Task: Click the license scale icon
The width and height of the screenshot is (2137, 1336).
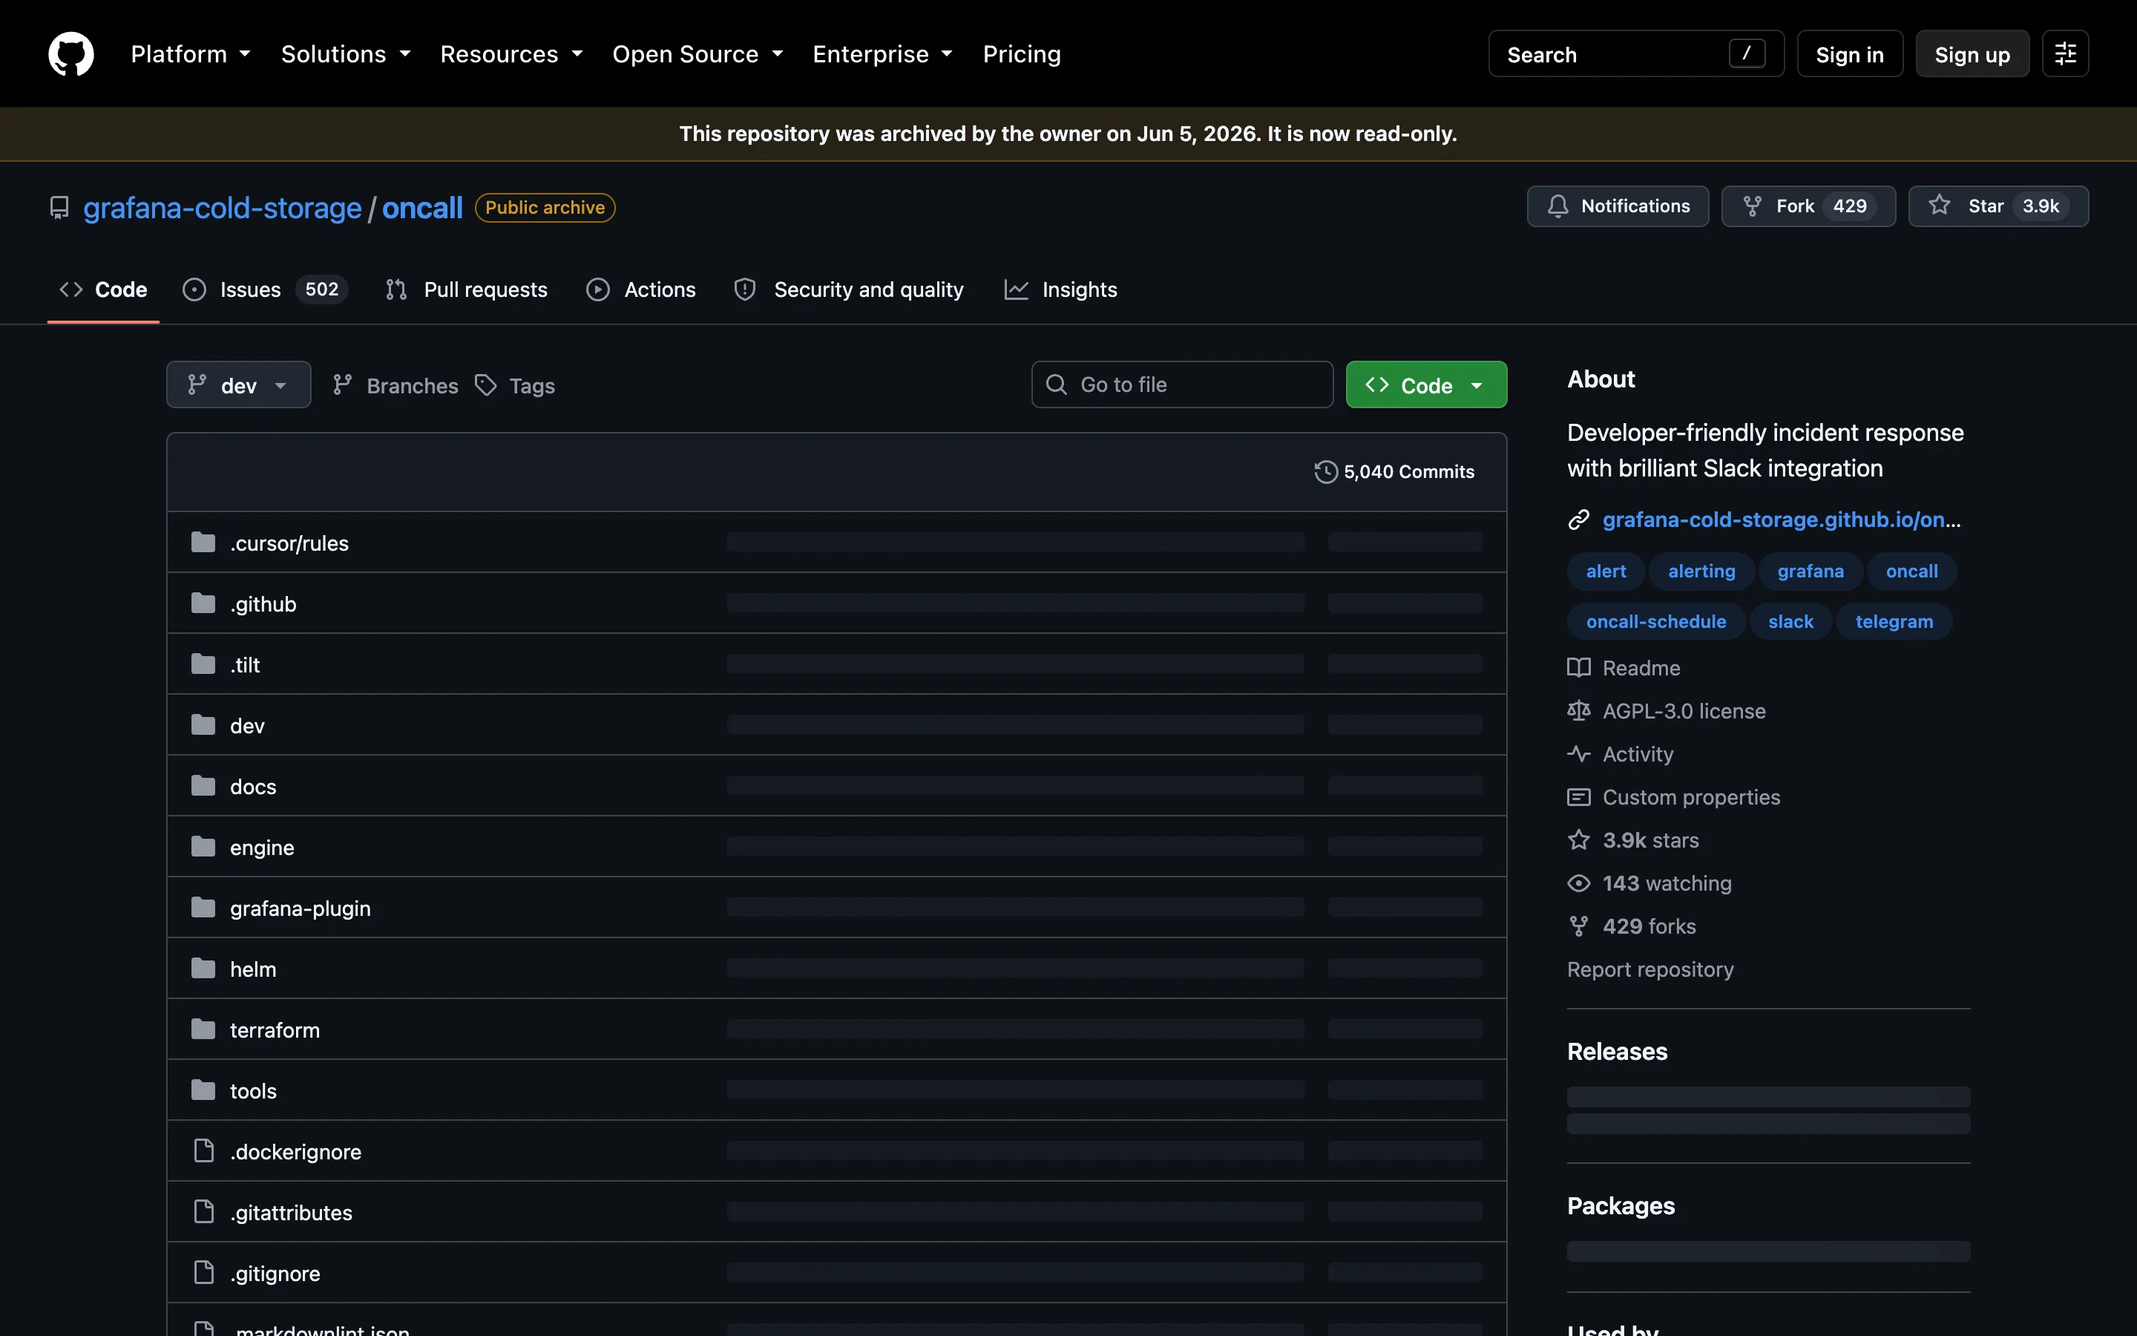Action: point(1579,710)
